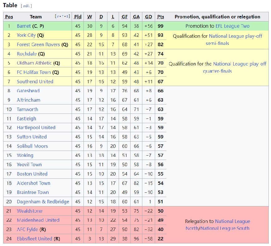
Task: Open the Oldham Athletic link
Action: 34,63
